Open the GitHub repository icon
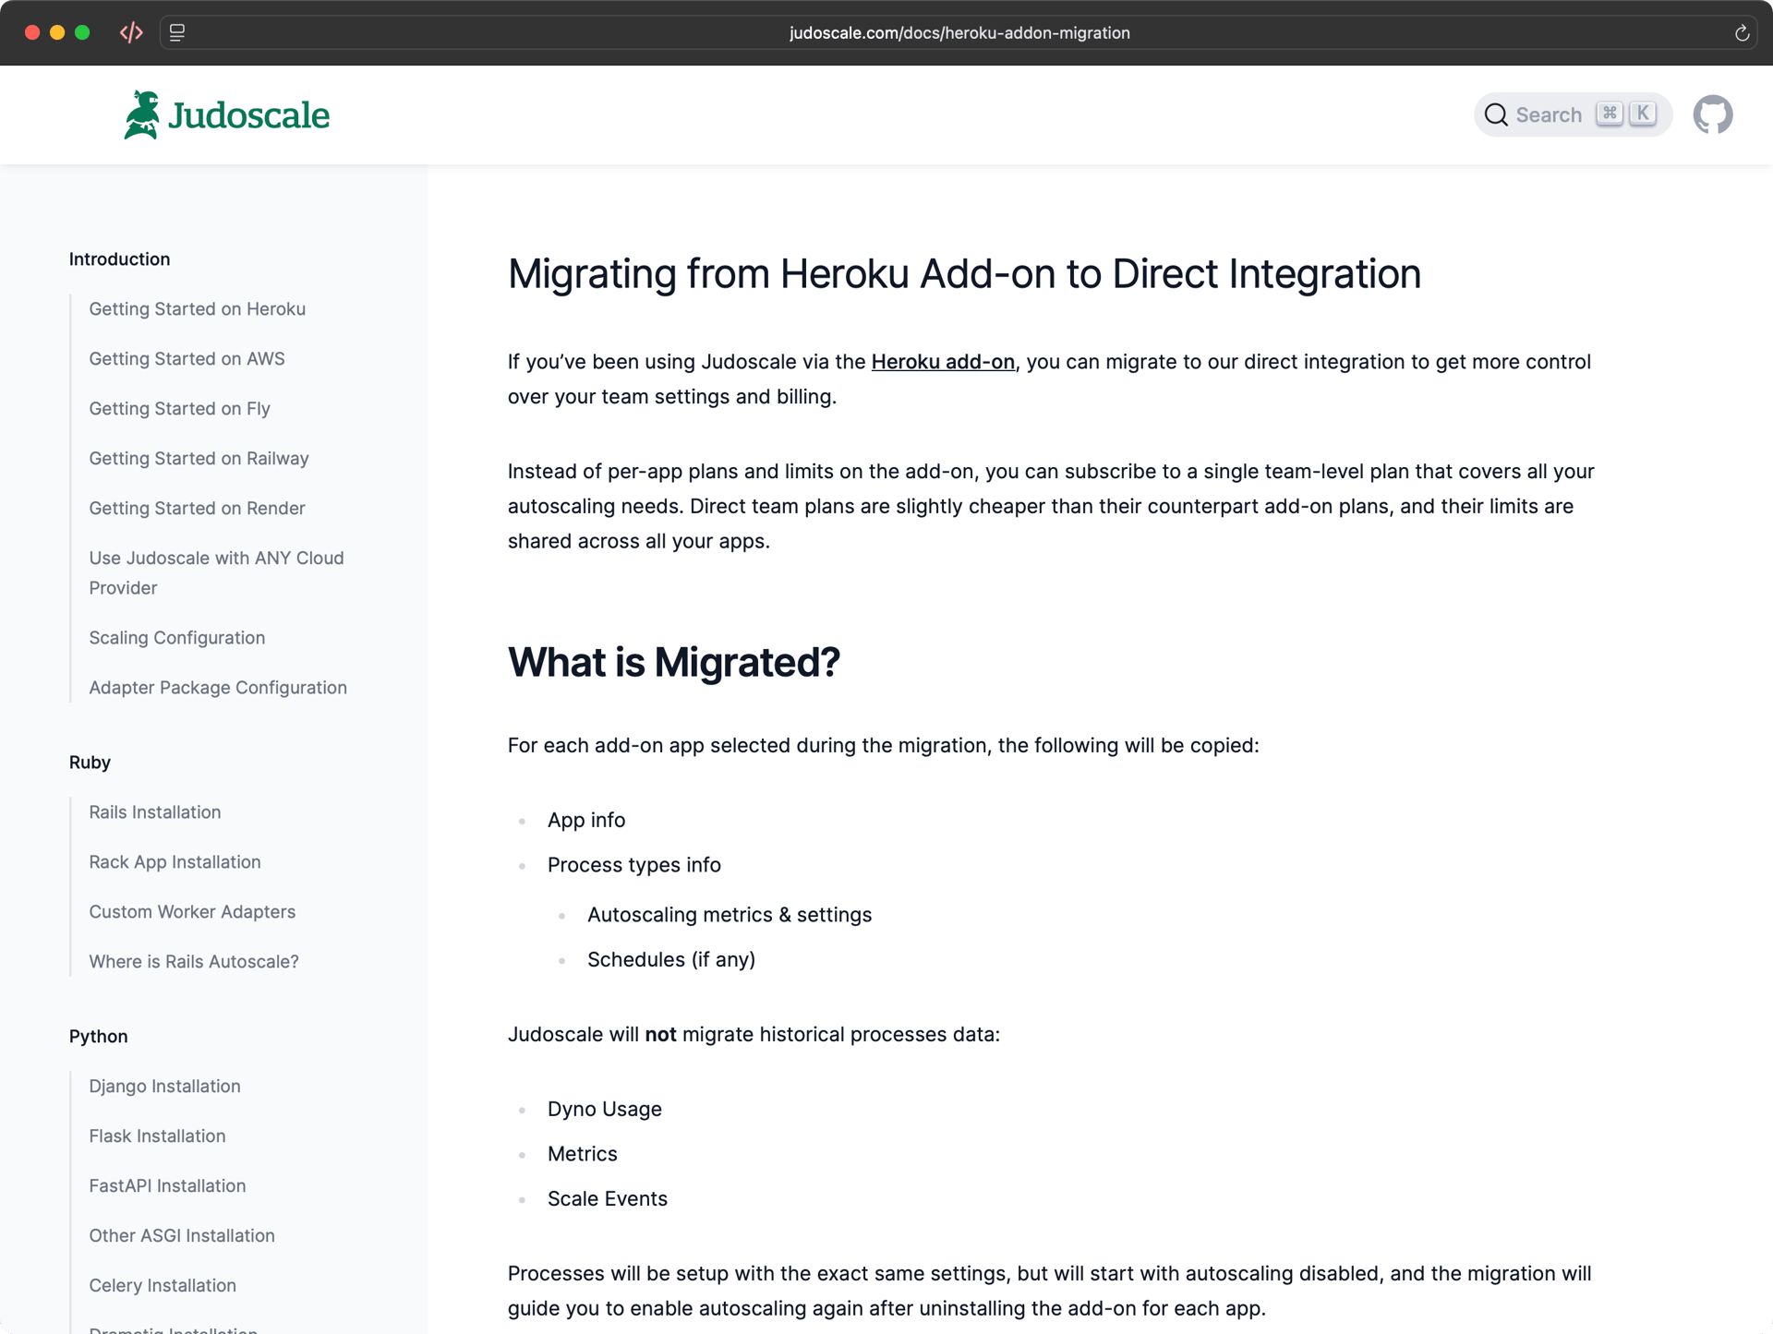 point(1712,114)
